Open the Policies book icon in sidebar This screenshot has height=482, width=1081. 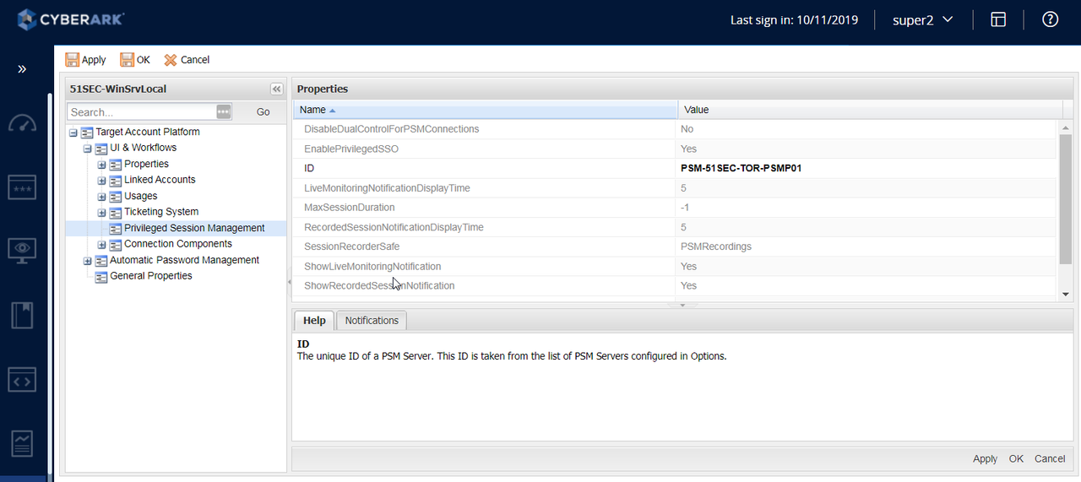[x=22, y=315]
